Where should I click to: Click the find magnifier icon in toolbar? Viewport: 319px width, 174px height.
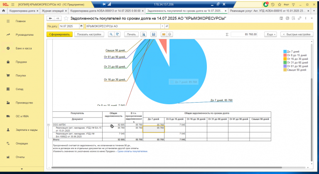[111, 34]
